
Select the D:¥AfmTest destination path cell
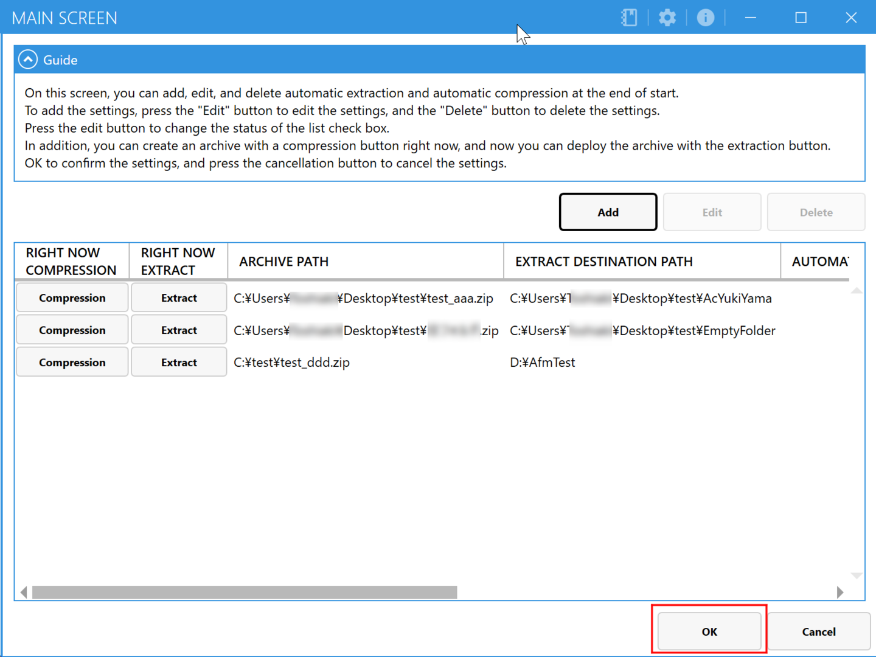(x=543, y=363)
